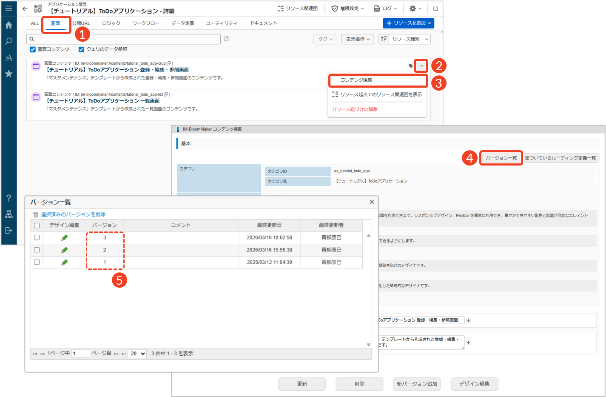The width and height of the screenshot is (606, 397).
Task: Click the back arrow in header
Action: pyautogui.click(x=25, y=9)
